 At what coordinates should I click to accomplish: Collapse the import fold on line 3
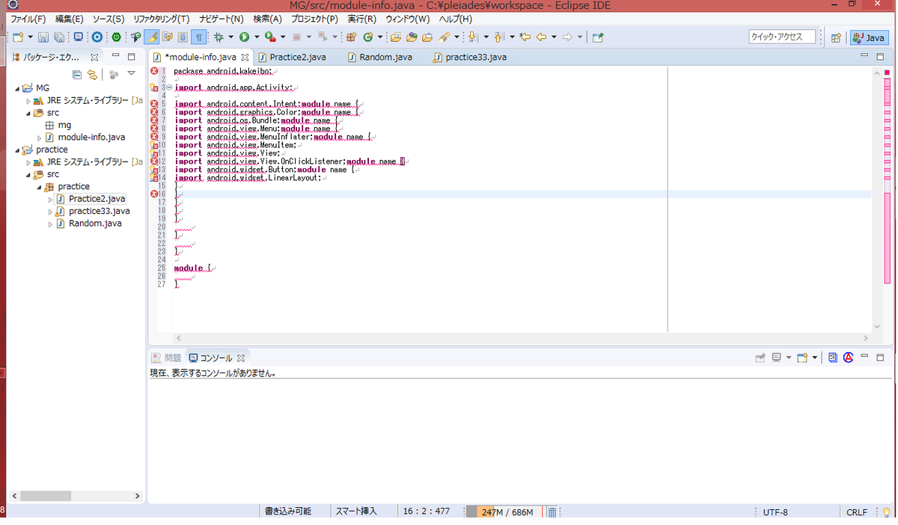coord(169,87)
